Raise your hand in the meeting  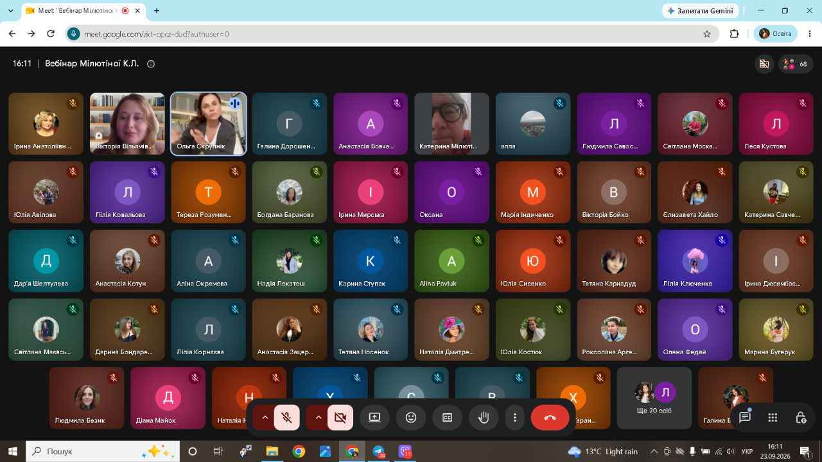484,418
